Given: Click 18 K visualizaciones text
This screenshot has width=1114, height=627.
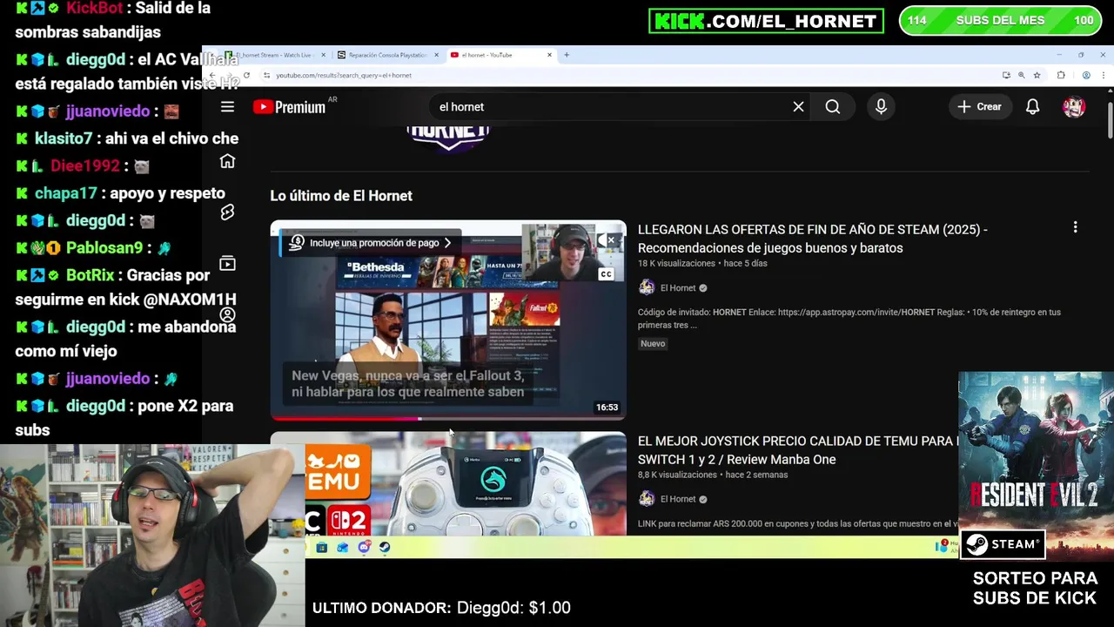Looking at the screenshot, I should (x=676, y=263).
